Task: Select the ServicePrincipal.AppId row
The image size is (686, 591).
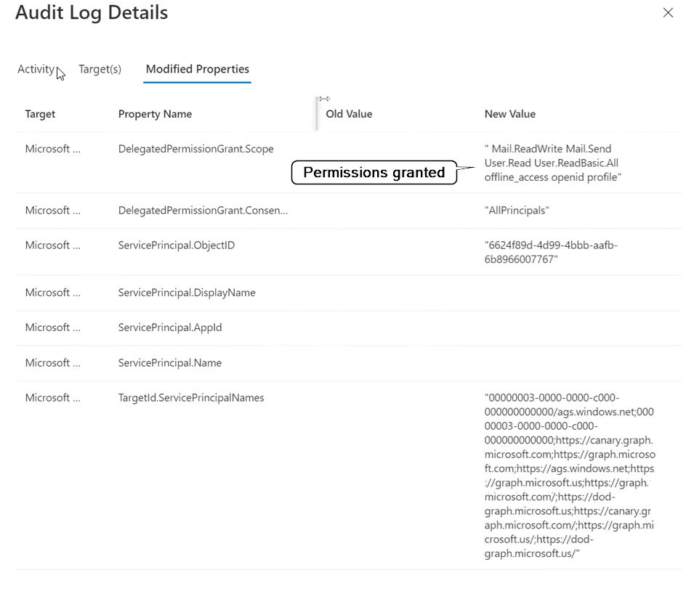Action: coord(170,327)
